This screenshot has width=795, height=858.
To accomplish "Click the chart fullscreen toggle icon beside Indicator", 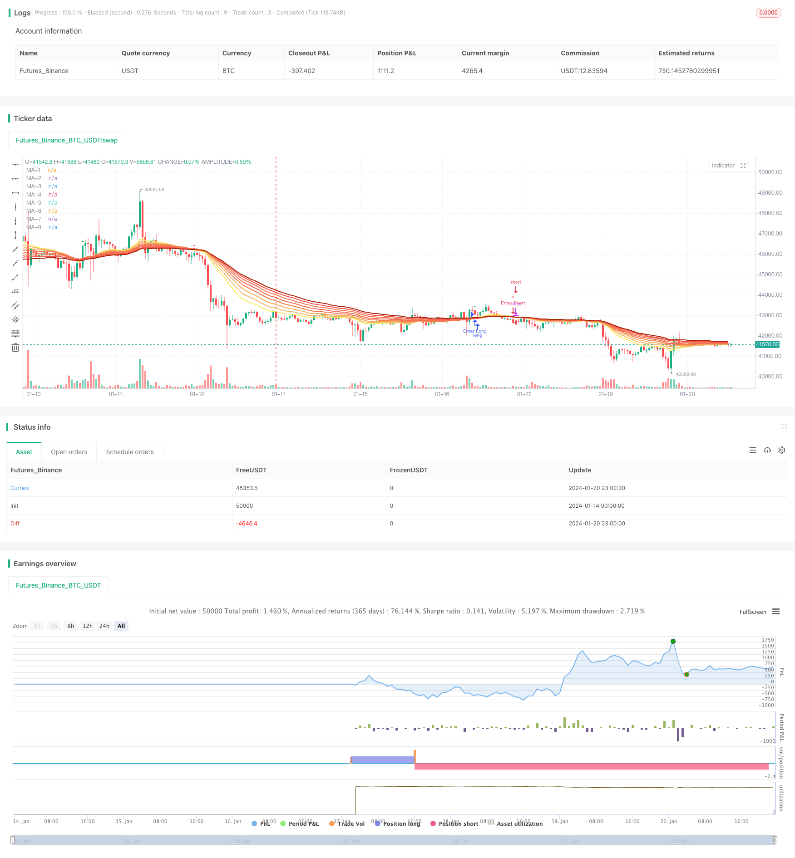I will tap(743, 166).
